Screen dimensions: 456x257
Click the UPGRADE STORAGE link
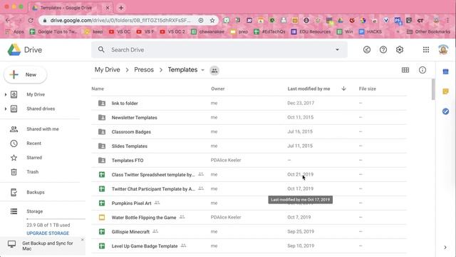48,233
